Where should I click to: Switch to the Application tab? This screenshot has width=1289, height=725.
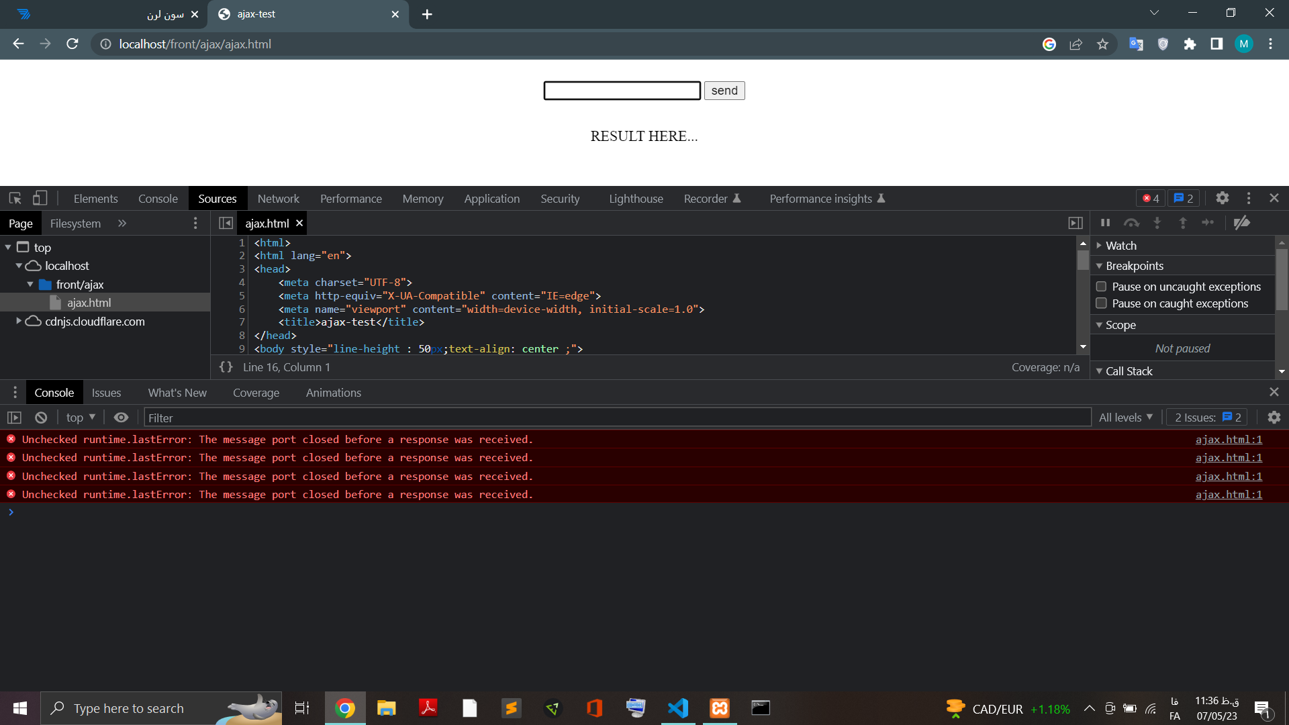[492, 199]
